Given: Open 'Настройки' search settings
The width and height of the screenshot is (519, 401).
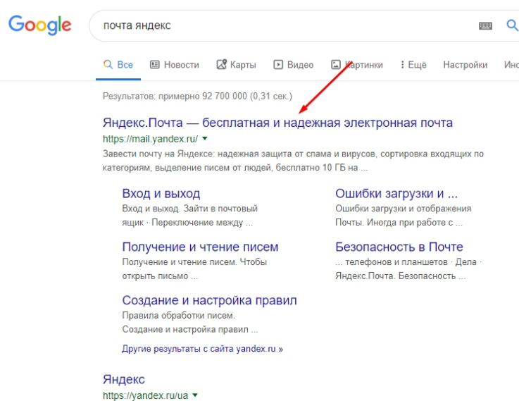Looking at the screenshot, I should (x=465, y=65).
